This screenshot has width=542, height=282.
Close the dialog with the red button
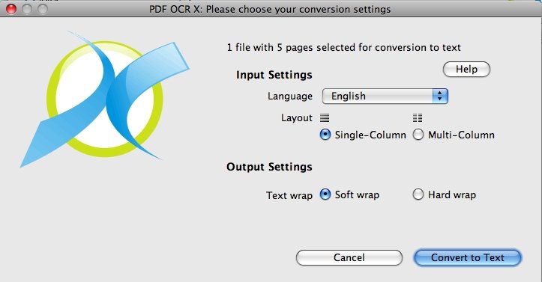tap(11, 9)
